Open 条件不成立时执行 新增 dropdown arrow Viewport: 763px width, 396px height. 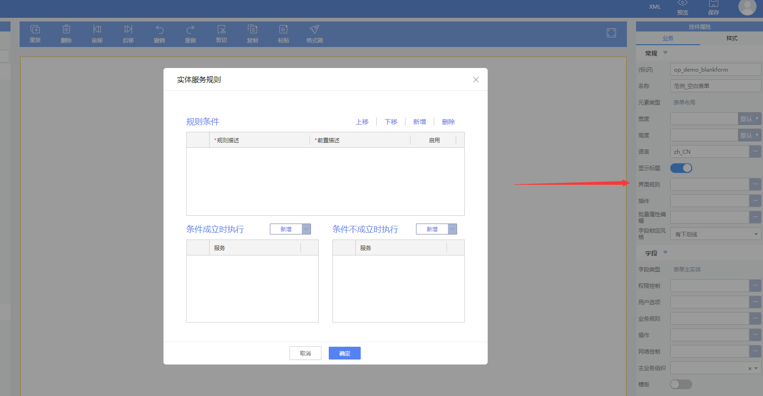click(x=453, y=229)
